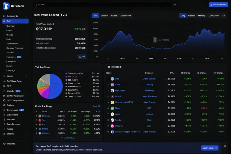Image resolution: width=231 pixels, height=154 pixels.
Task: Click the Lido protocol logo
Action: [112, 79]
